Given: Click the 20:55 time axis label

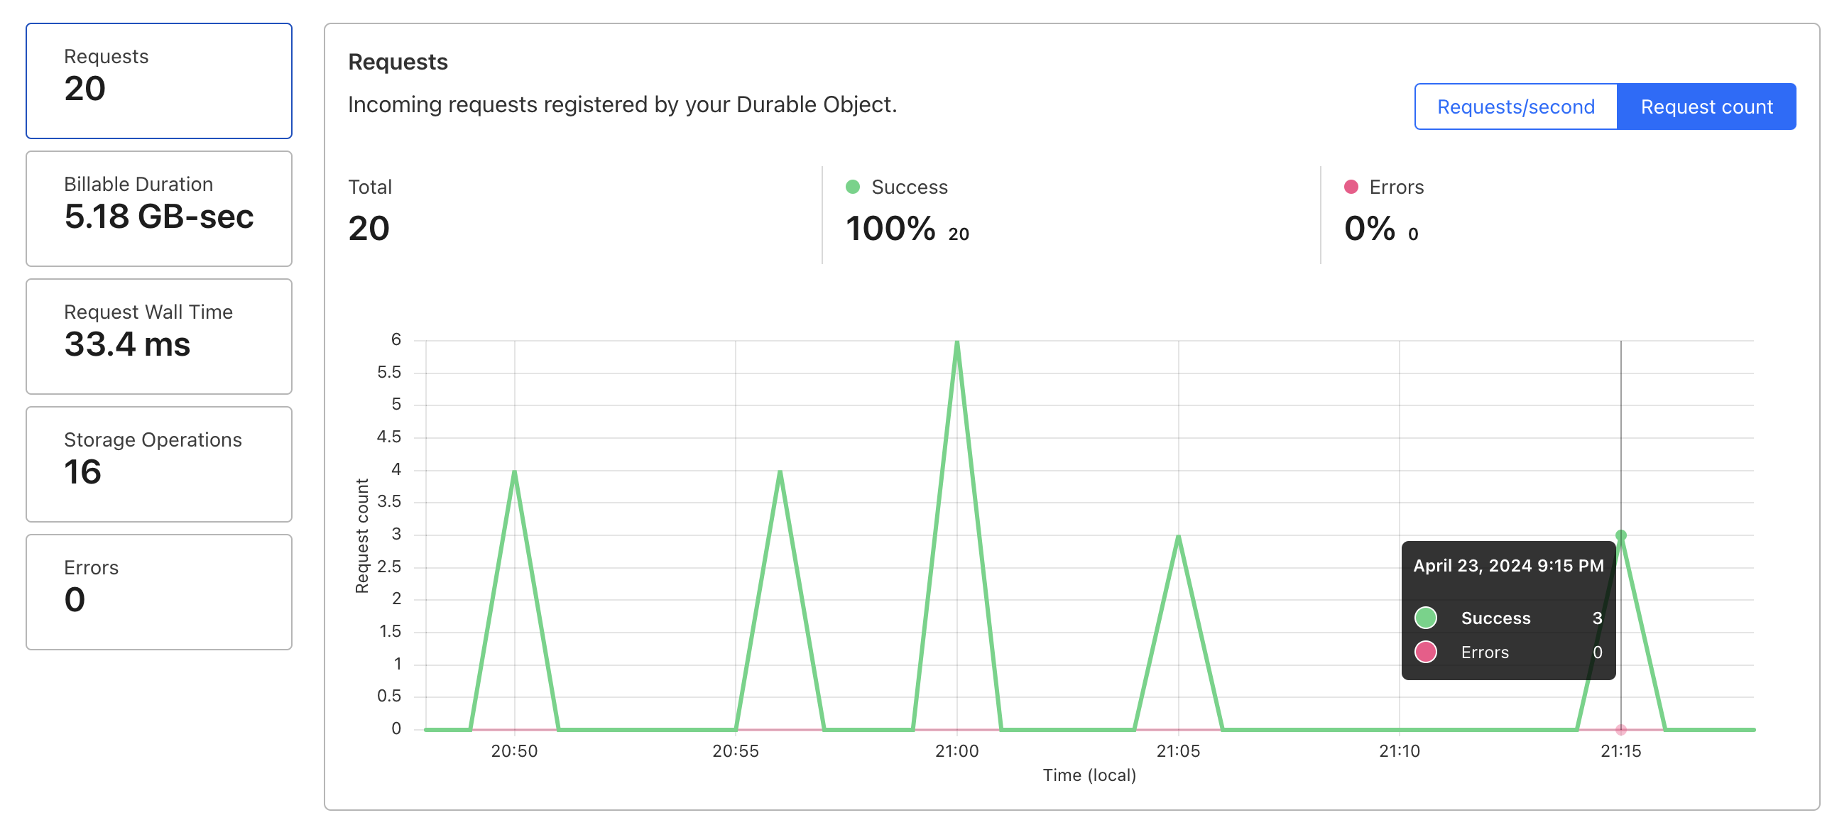Looking at the screenshot, I should pyautogui.click(x=736, y=751).
